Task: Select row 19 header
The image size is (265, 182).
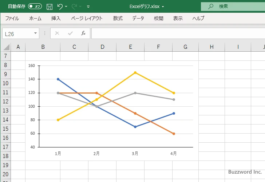Action: pyautogui.click(x=5, y=165)
